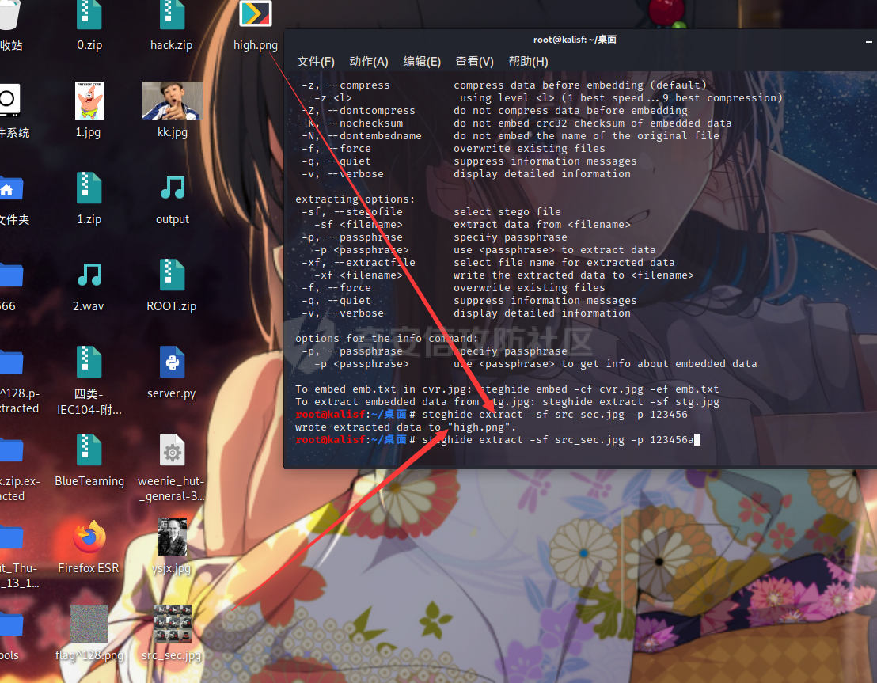Select the flag^128.png noise image
This screenshot has width=877, height=683.
point(89,624)
